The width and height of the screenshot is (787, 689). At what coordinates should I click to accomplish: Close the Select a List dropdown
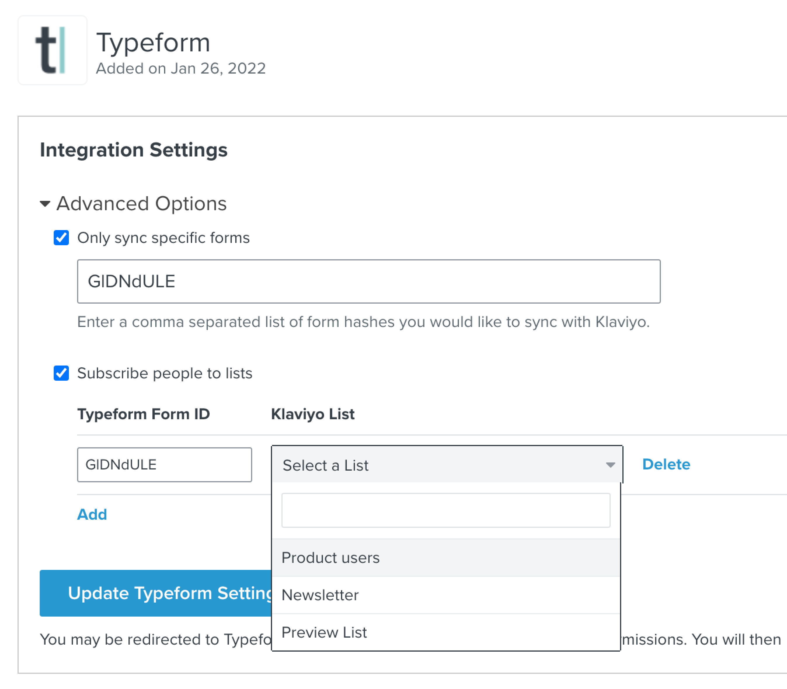point(447,464)
